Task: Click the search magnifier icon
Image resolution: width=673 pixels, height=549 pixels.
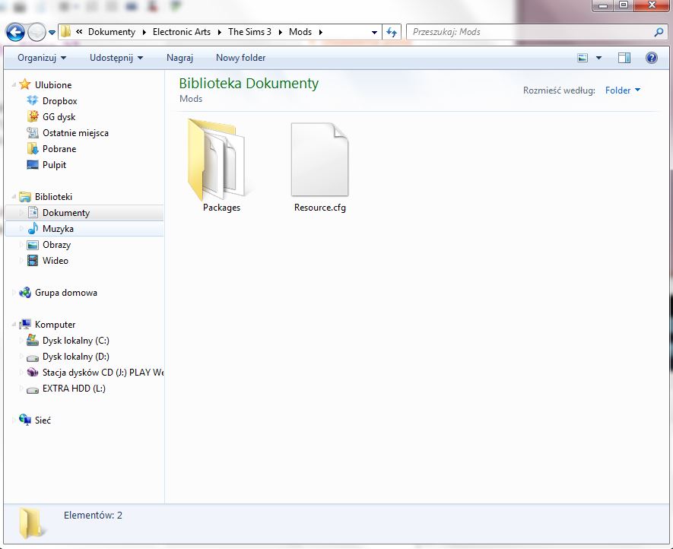Action: coord(659,32)
